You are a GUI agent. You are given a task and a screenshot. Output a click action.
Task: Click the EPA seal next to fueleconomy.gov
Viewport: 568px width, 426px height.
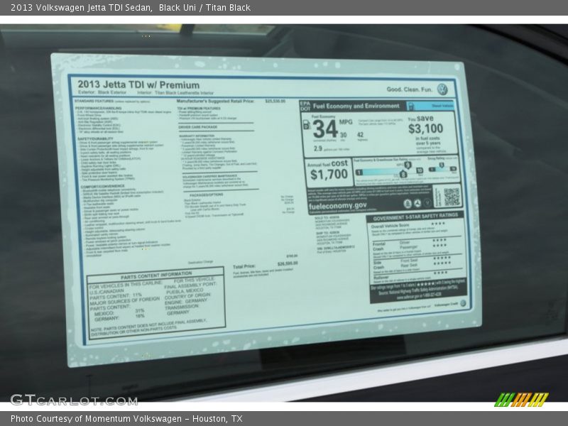408,204
